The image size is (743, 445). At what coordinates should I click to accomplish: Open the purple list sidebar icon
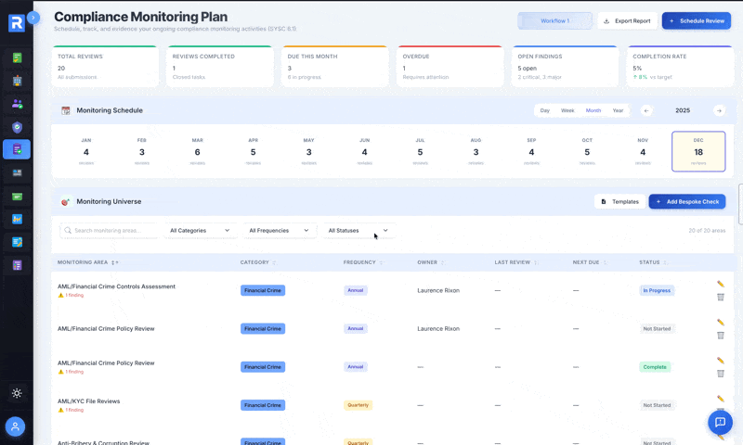(17, 265)
